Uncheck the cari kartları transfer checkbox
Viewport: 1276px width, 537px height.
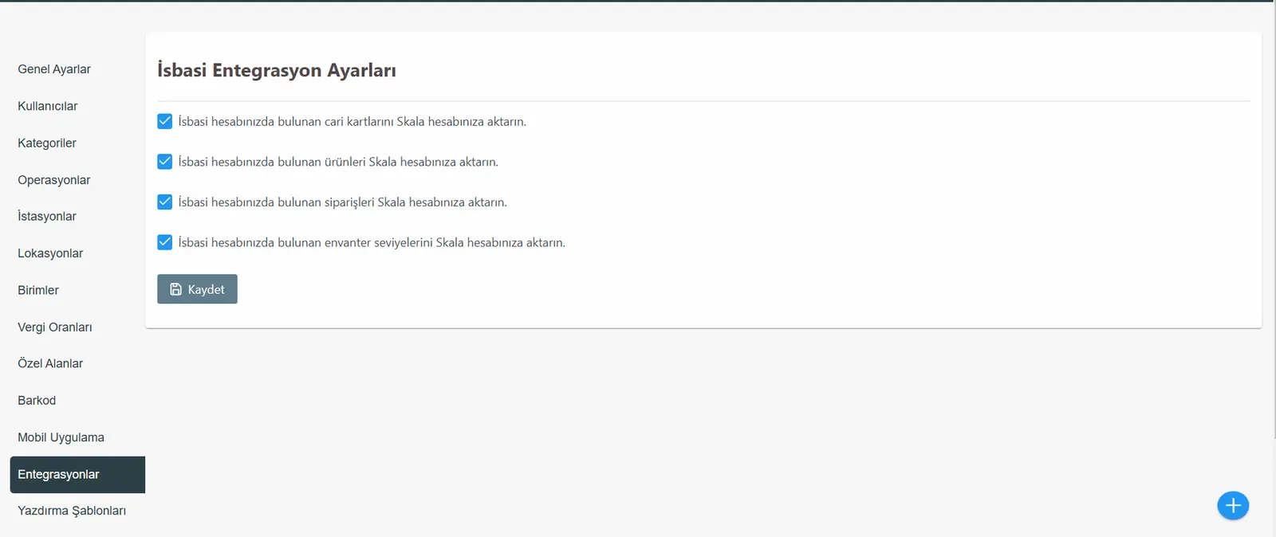pyautogui.click(x=165, y=121)
